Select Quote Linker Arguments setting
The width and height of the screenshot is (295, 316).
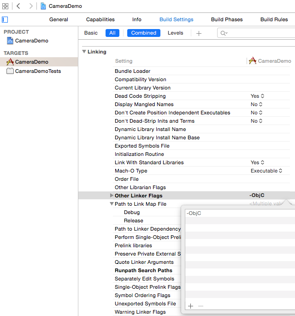(144, 262)
